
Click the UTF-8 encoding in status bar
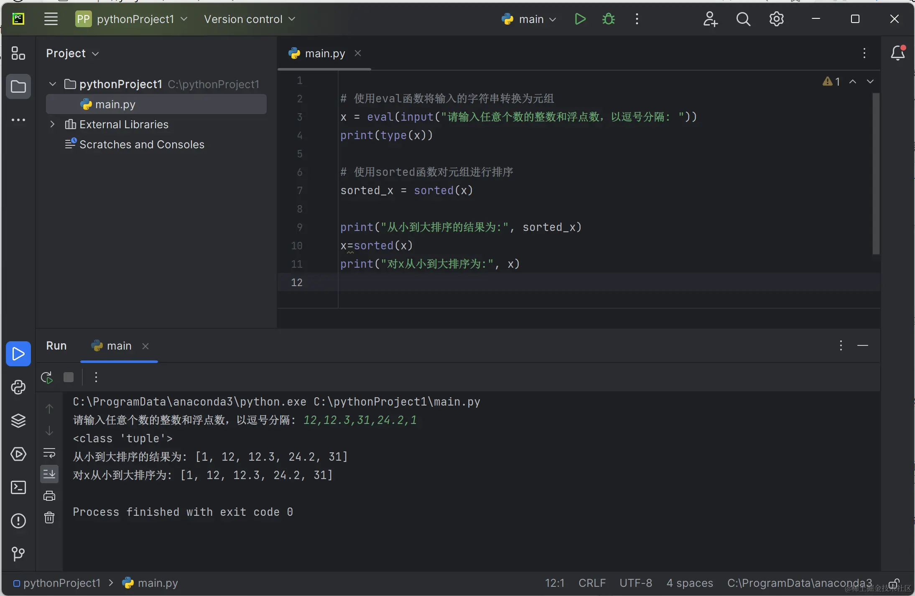pos(635,583)
